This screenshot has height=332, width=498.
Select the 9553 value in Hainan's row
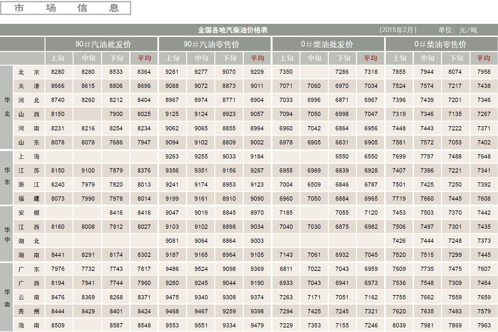pyautogui.click(x=172, y=325)
